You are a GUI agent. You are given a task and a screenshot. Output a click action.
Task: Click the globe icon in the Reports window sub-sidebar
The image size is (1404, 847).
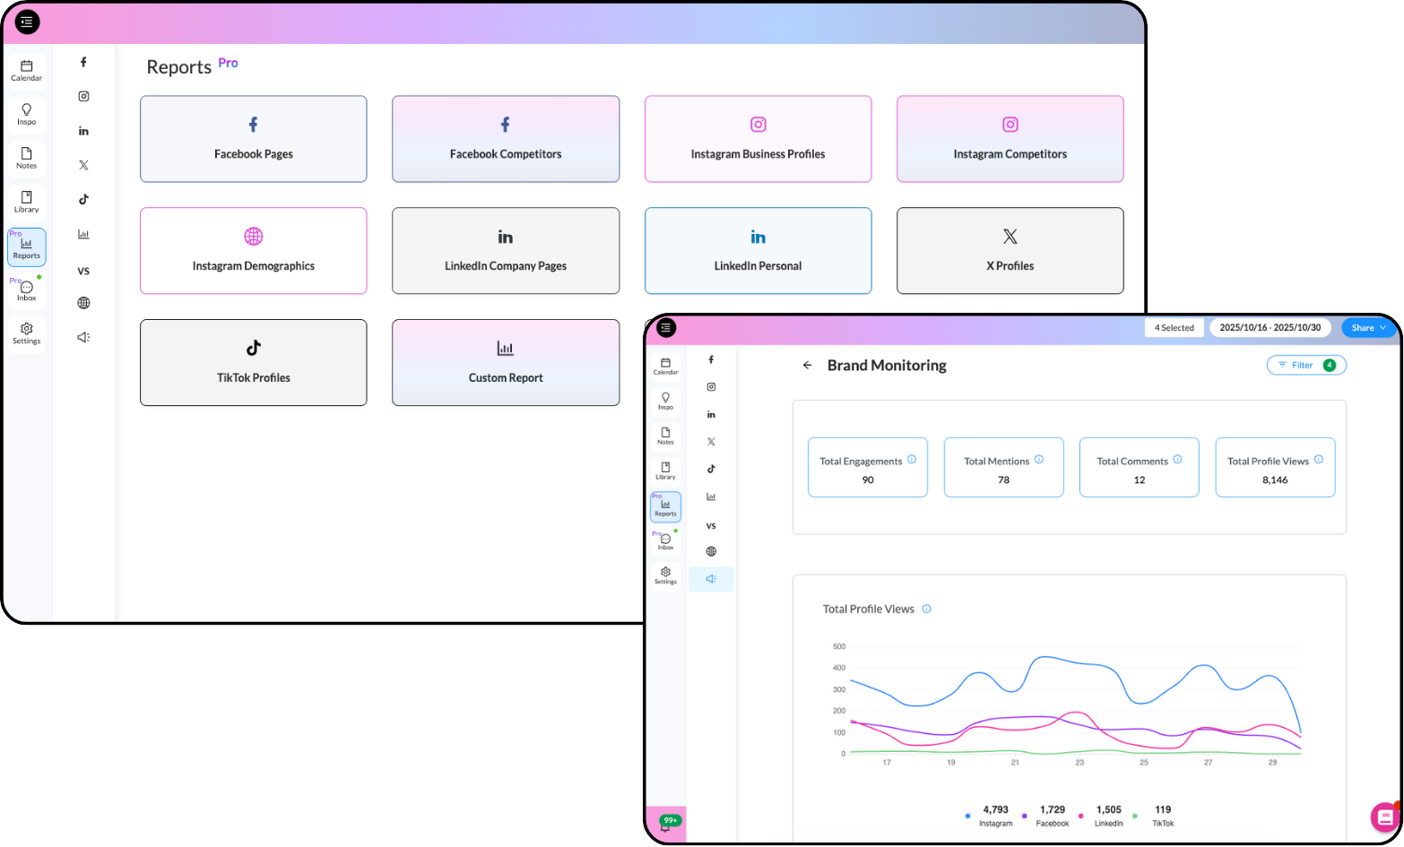(x=83, y=303)
